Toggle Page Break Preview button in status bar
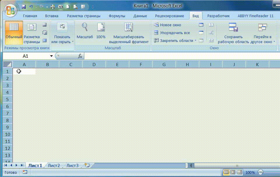 (239, 172)
